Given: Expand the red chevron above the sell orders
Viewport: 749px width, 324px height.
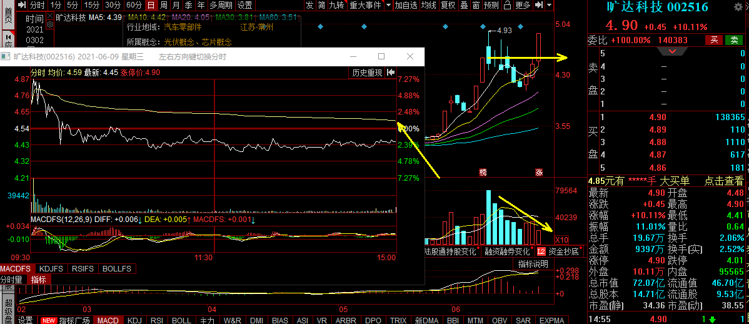Looking at the screenshot, I should click(672, 51).
